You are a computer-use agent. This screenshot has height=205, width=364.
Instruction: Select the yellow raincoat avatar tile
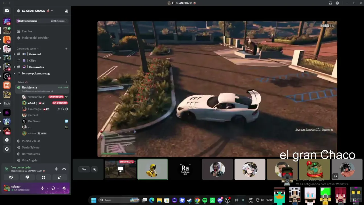pyautogui.click(x=153, y=169)
